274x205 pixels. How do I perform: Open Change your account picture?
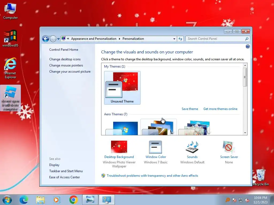[70, 72]
